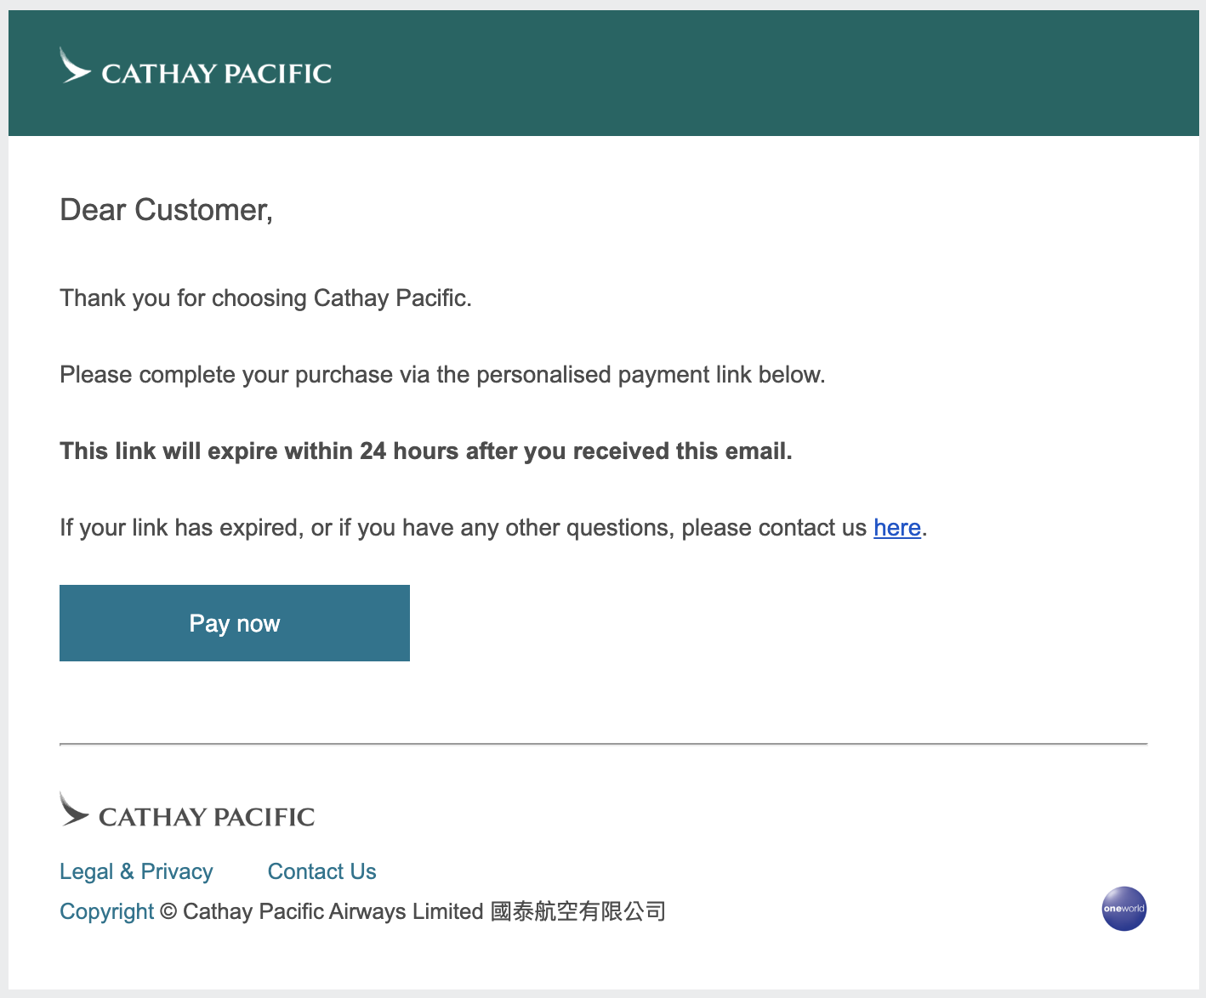The height and width of the screenshot is (998, 1206).
Task: Click the bold 24-hour link expiry notice
Action: [425, 451]
